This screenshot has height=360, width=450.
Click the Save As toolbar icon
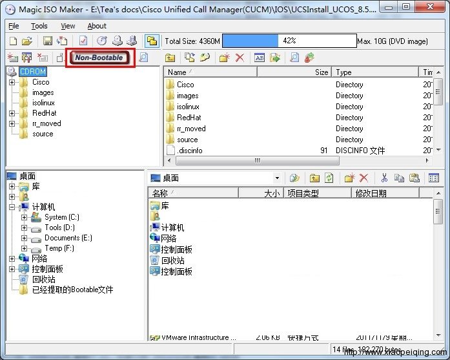click(x=62, y=41)
